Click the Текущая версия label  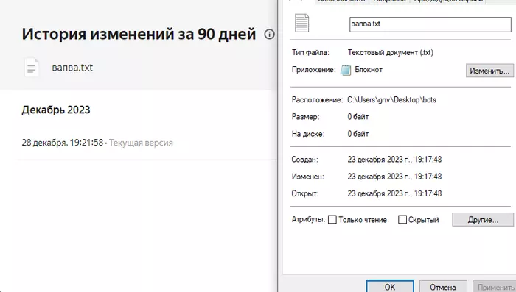click(141, 143)
